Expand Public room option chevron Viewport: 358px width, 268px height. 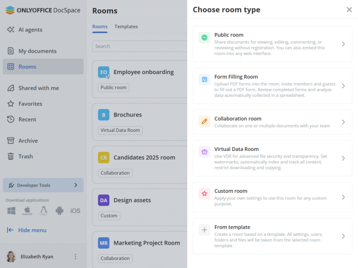343,44
